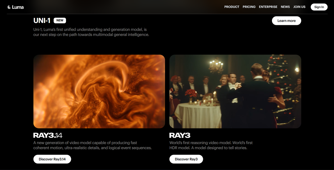This screenshot has height=170, width=334.
Task: Select JOIN US in the header
Action: pos(299,7)
